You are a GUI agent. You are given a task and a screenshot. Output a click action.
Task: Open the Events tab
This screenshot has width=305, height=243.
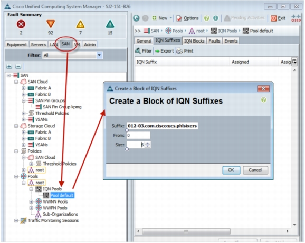coord(231,41)
